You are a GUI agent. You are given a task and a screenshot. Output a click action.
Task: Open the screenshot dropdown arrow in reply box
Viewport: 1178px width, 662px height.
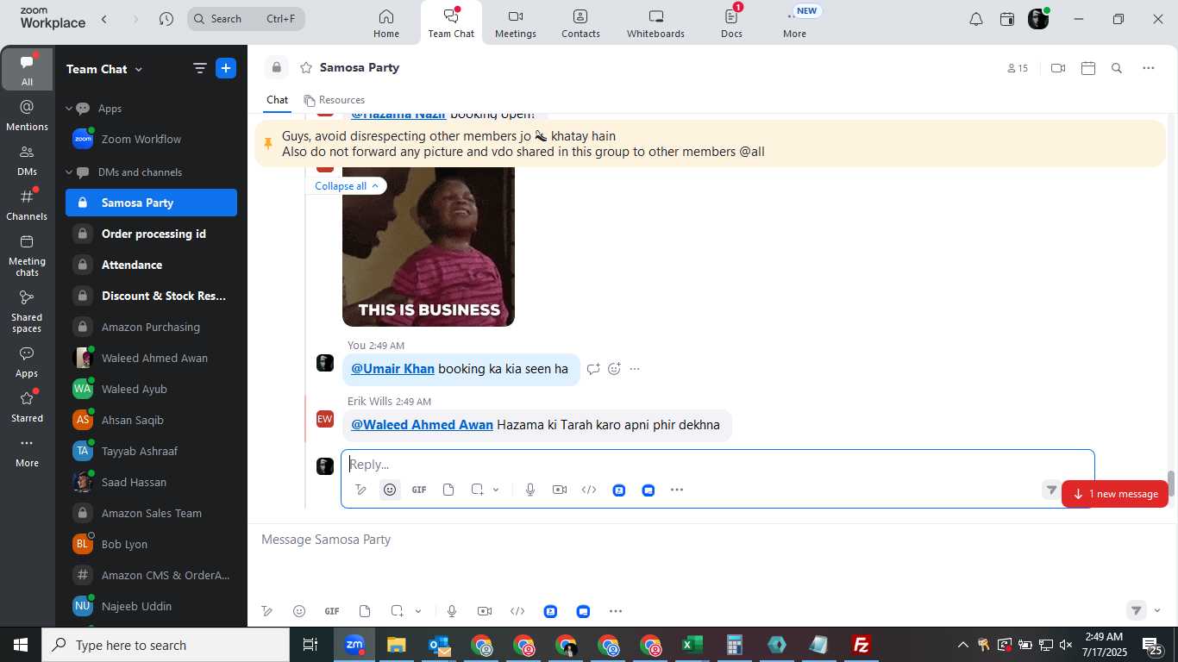(496, 490)
